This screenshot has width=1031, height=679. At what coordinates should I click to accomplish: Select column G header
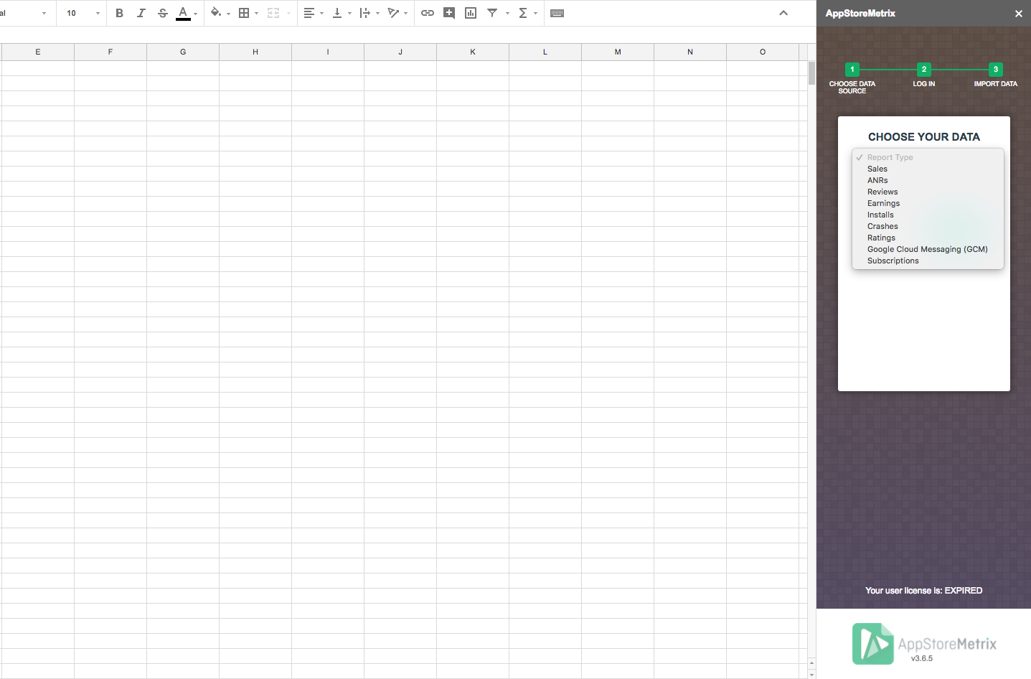coord(183,52)
